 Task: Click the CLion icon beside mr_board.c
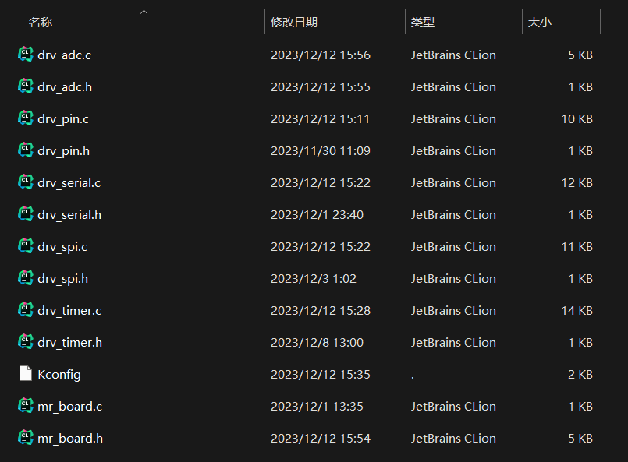(24, 406)
